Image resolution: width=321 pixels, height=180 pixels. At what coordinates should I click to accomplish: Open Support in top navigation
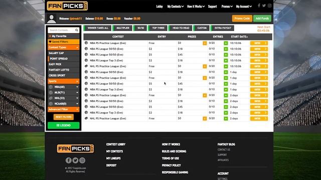[212, 6]
